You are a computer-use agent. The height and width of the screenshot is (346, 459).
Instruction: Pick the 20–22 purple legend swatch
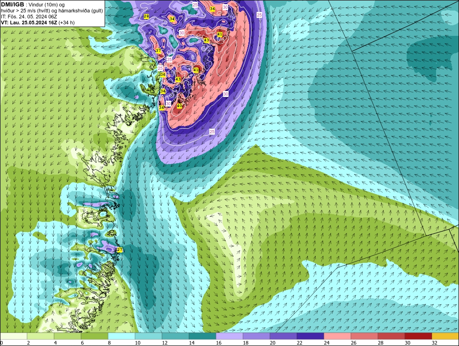coord(283,336)
